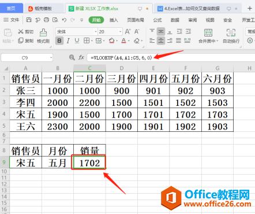Click the formula bar with VLOOKUP

coord(171,57)
